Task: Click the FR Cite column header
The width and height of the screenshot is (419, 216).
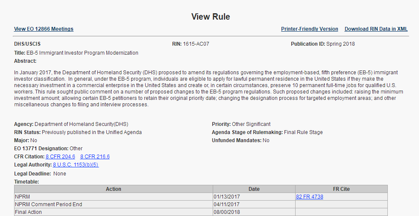Action: [x=341, y=189]
